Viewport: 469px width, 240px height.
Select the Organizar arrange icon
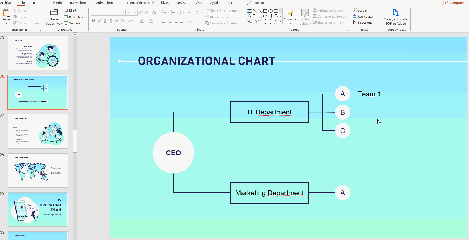(x=291, y=13)
